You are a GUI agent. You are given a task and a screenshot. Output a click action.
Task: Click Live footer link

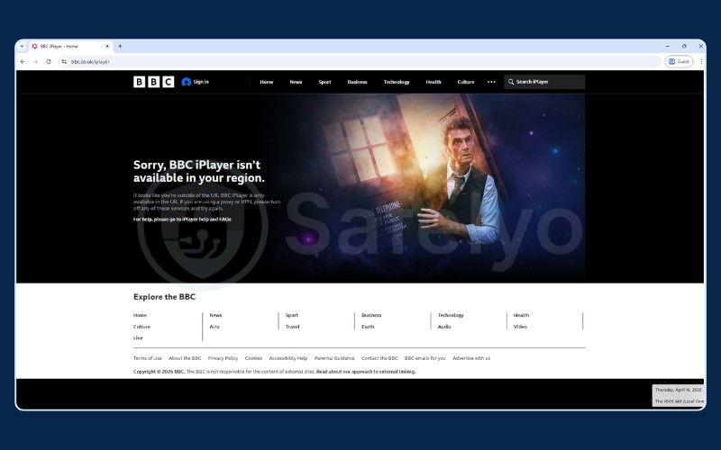coord(138,338)
